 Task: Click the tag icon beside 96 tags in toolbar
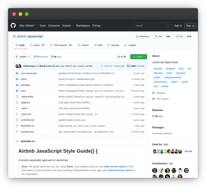52,57
